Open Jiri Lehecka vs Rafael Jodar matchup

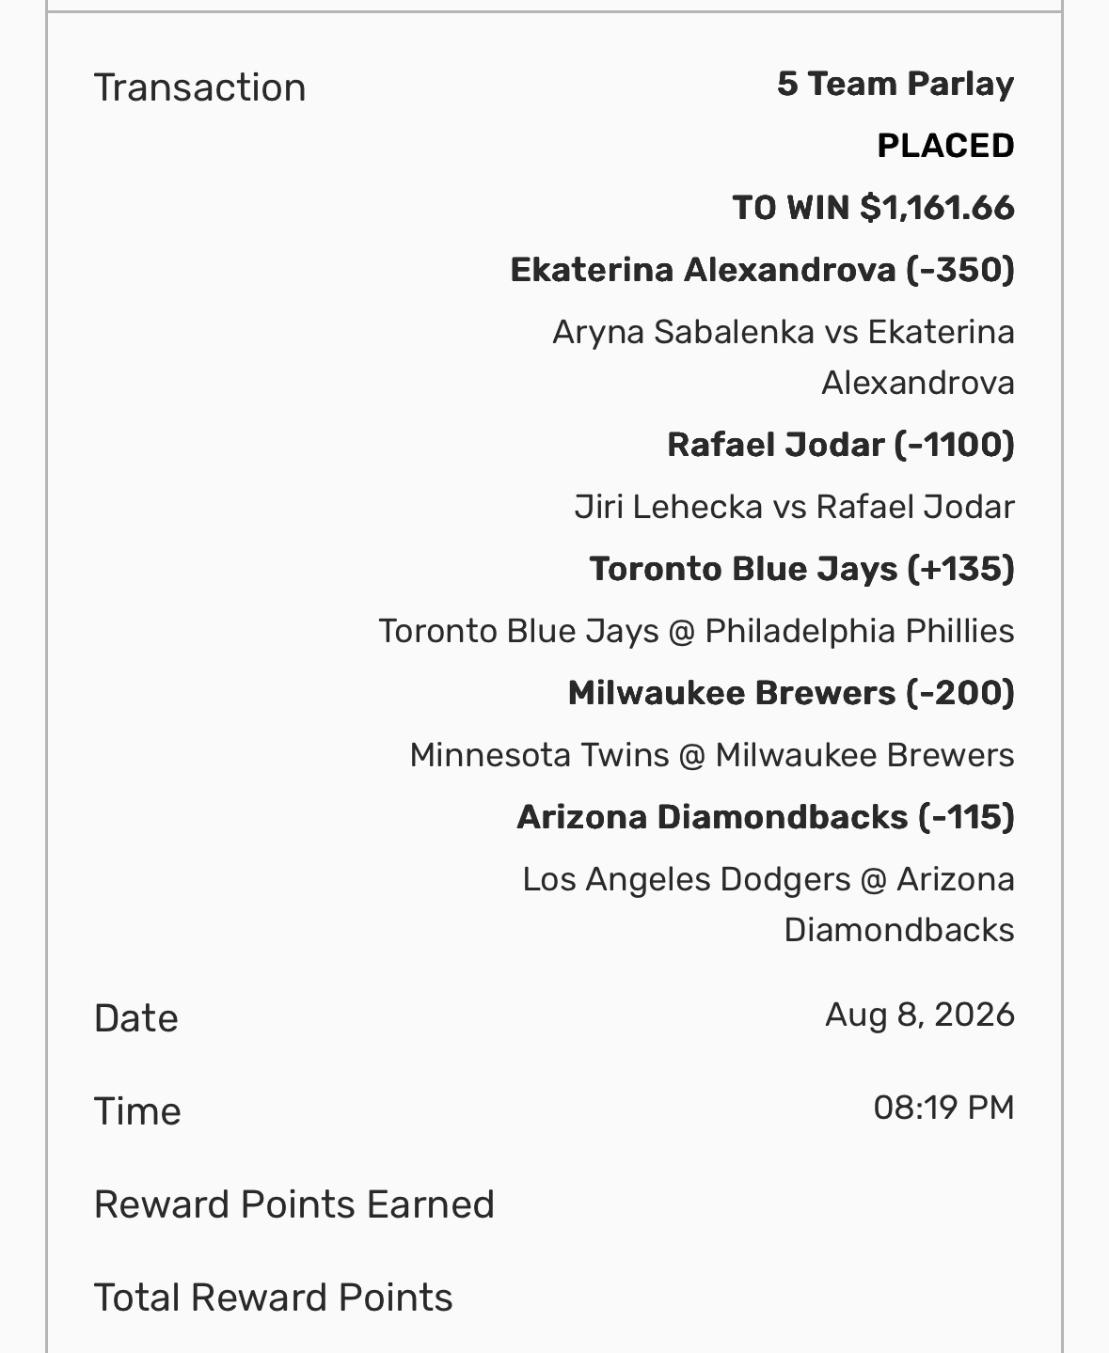[795, 507]
